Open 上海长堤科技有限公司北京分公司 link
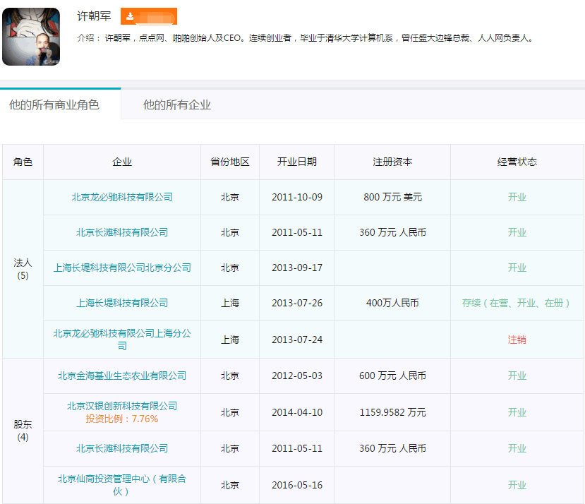 click(x=122, y=268)
